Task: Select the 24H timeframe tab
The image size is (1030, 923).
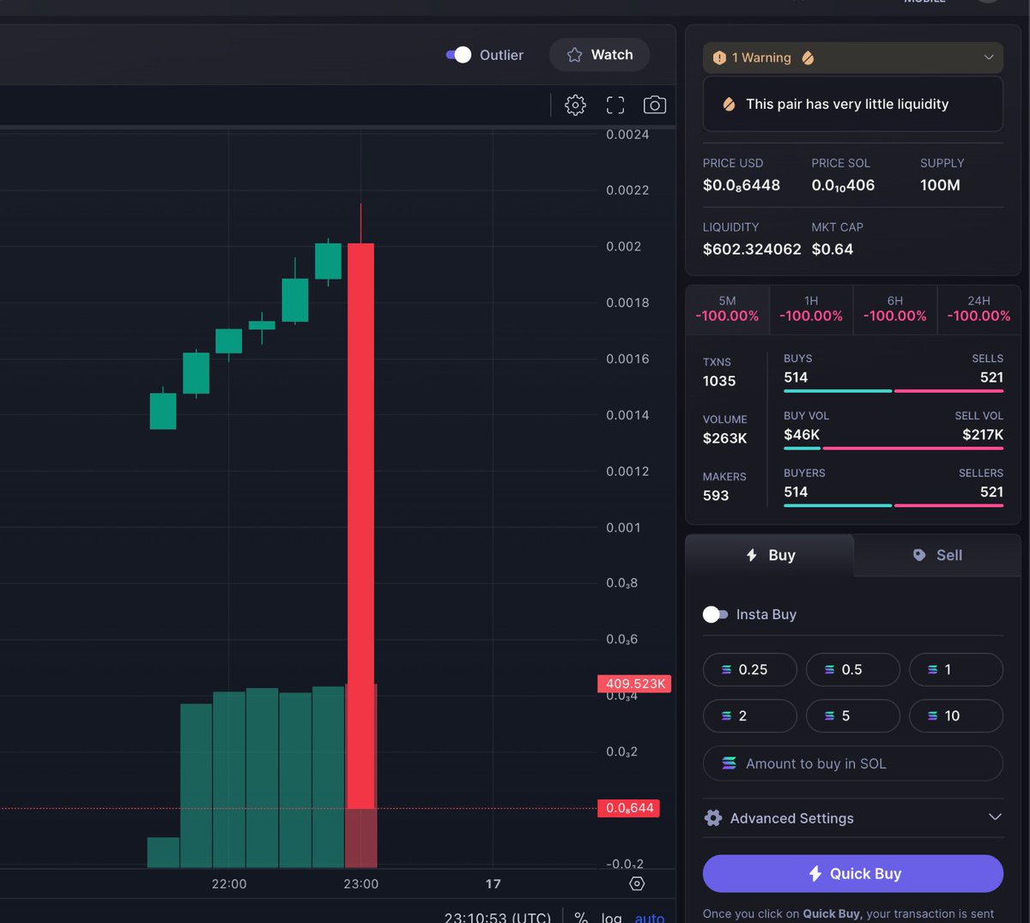Action: pos(978,308)
